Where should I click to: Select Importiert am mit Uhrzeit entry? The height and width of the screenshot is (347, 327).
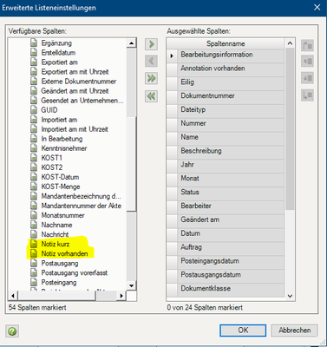click(x=75, y=129)
